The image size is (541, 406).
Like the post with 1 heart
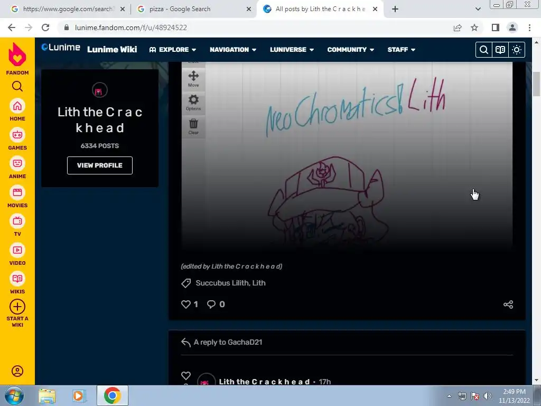pyautogui.click(x=186, y=304)
